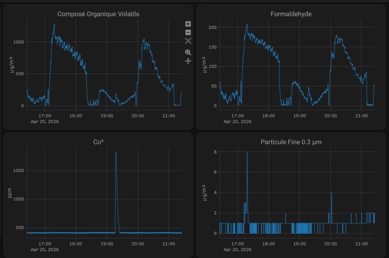This screenshot has width=389, height=258.
Task: Click the Particule Fine peak reaching 8
Action: [247, 152]
